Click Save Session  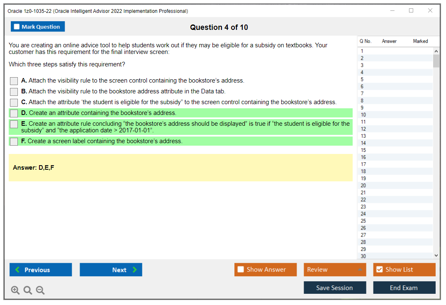pyautogui.click(x=335, y=287)
